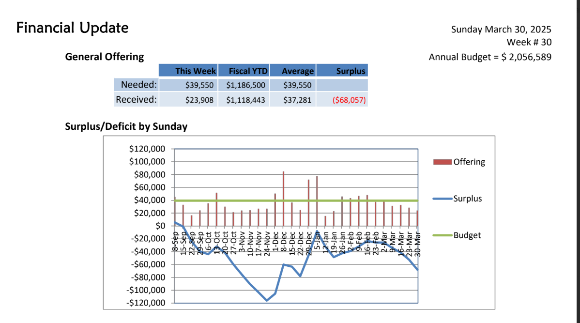Click the $1,118,443 received YTD cell
Viewport: 580px width, 323px height.
tap(245, 100)
